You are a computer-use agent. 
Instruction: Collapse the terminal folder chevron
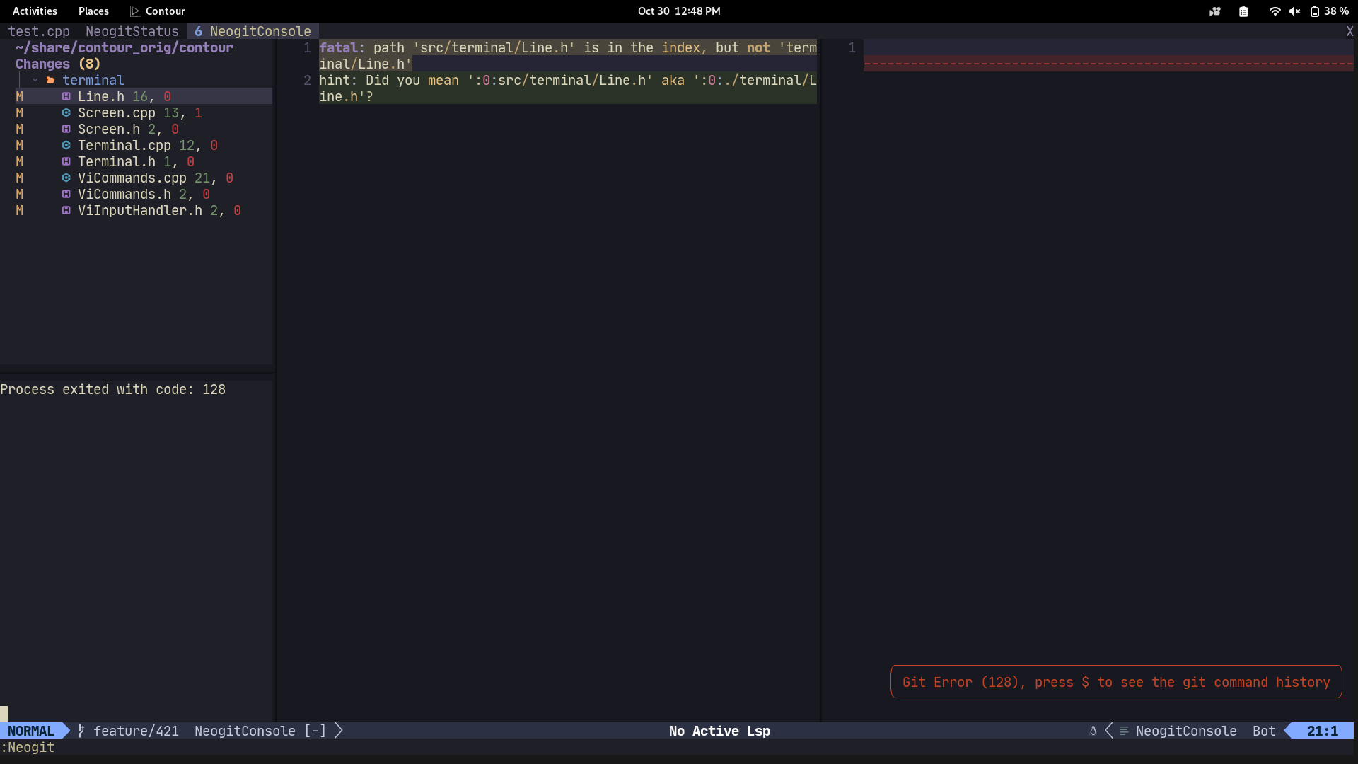35,81
